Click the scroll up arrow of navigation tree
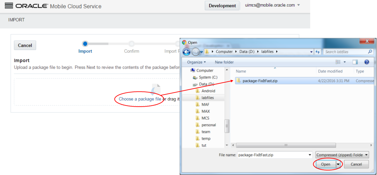Viewport: 377px width, 175px height. tap(227, 70)
